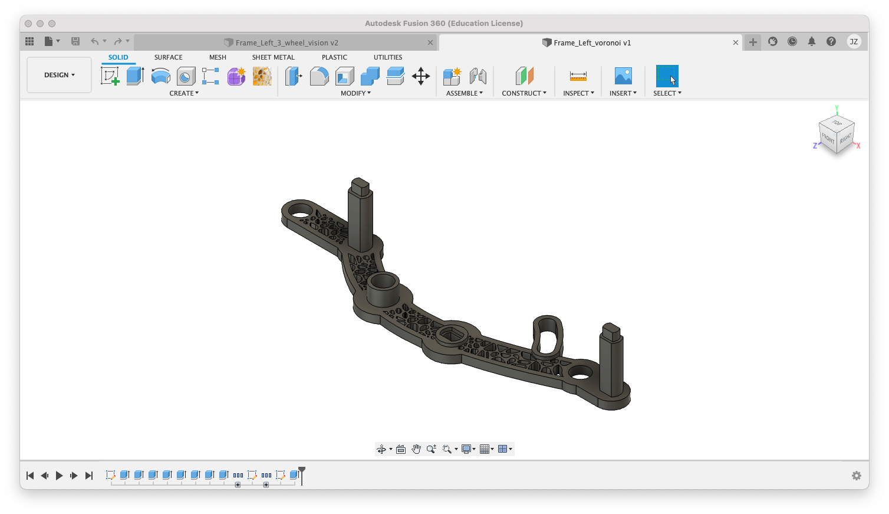Screen dimensions: 889x514
Task: Select the Combine tool
Action: 370,76
